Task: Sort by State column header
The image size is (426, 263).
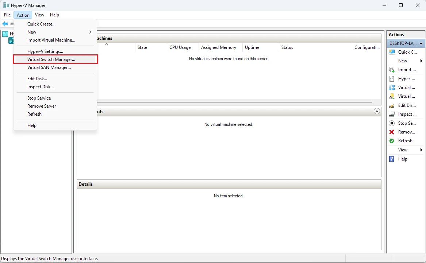Action: [x=151, y=47]
